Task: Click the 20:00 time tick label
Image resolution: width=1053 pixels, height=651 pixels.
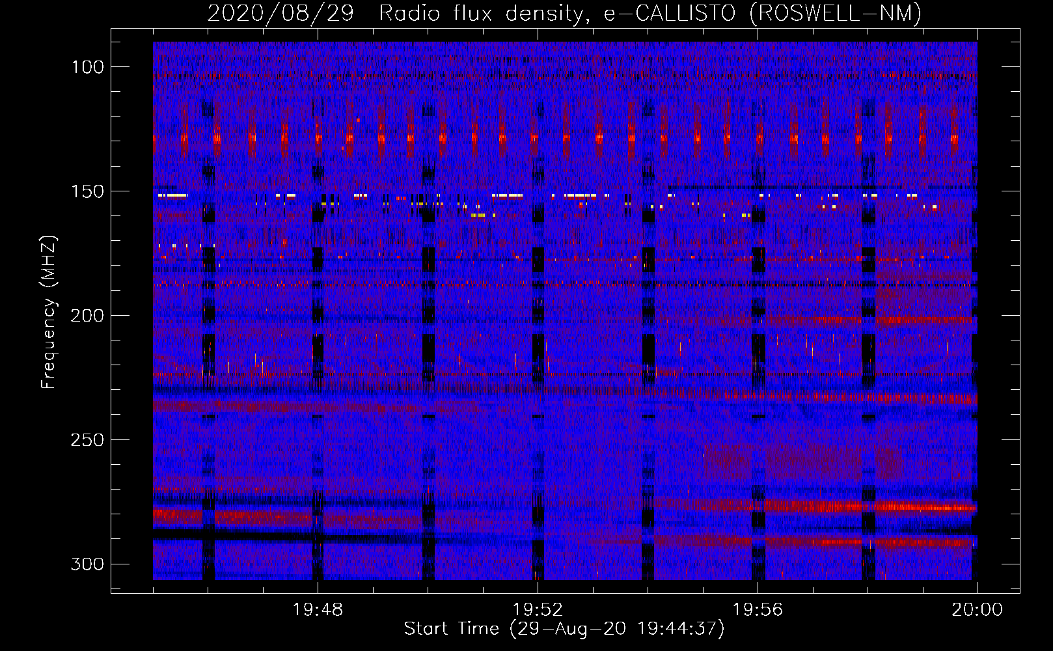Action: (978, 610)
